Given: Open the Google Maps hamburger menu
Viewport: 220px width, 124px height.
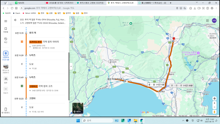Looking at the screenshot, I should point(6,21).
